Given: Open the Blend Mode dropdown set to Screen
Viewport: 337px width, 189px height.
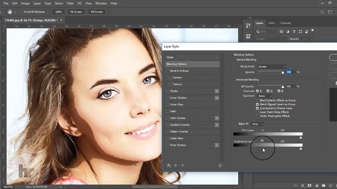Looking at the screenshot, I should click(x=272, y=67).
